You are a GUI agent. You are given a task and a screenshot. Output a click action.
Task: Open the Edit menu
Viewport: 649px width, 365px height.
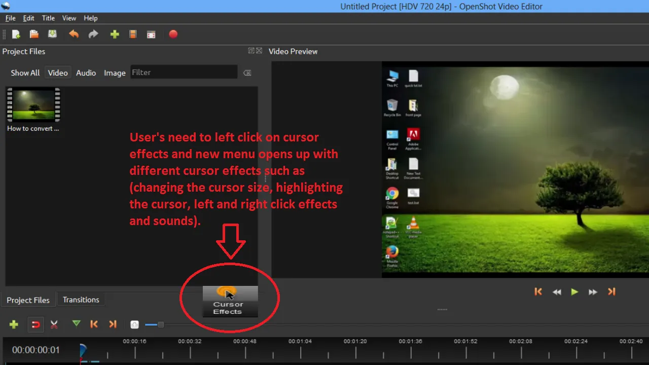(x=29, y=18)
